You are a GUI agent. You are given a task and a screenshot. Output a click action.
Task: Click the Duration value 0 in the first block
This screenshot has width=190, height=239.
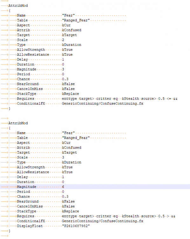[63, 64]
